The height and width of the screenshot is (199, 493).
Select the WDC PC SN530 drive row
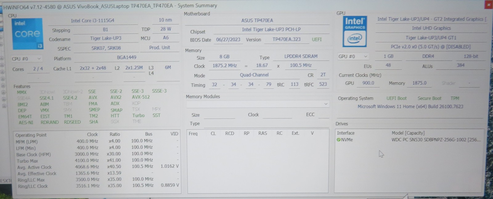(x=409, y=140)
